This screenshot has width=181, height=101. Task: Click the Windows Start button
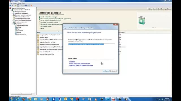pos(12,99)
